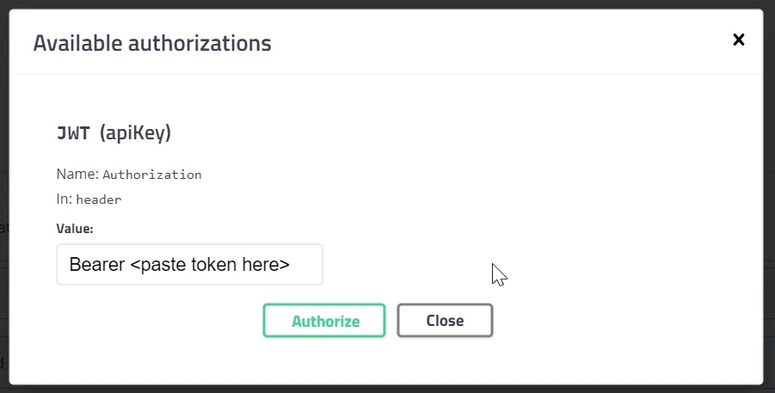The height and width of the screenshot is (393, 775).
Task: Click the 'Available authorizations' dialog title
Action: click(x=152, y=43)
